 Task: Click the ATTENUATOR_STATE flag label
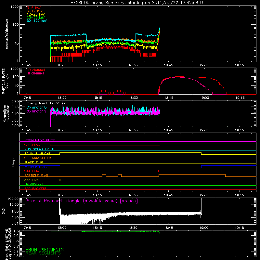tap(39, 140)
